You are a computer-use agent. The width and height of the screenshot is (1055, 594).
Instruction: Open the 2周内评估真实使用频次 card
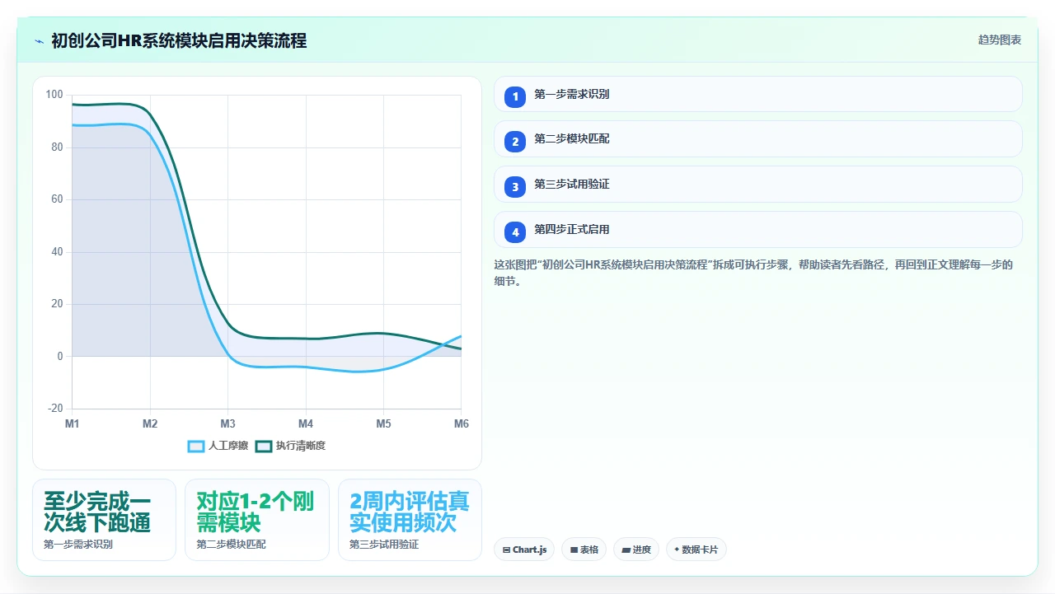pyautogui.click(x=410, y=520)
